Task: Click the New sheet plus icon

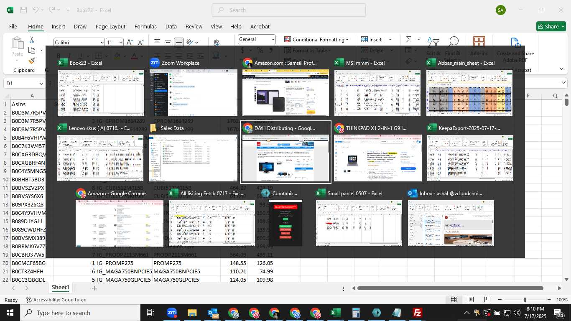Action: point(94,288)
